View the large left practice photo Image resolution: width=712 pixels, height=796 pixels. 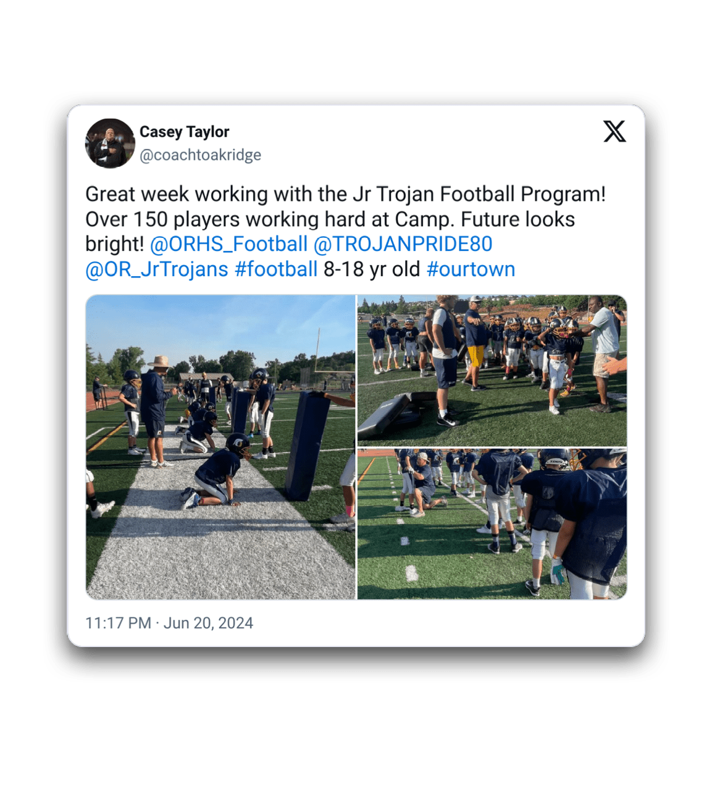click(x=220, y=447)
